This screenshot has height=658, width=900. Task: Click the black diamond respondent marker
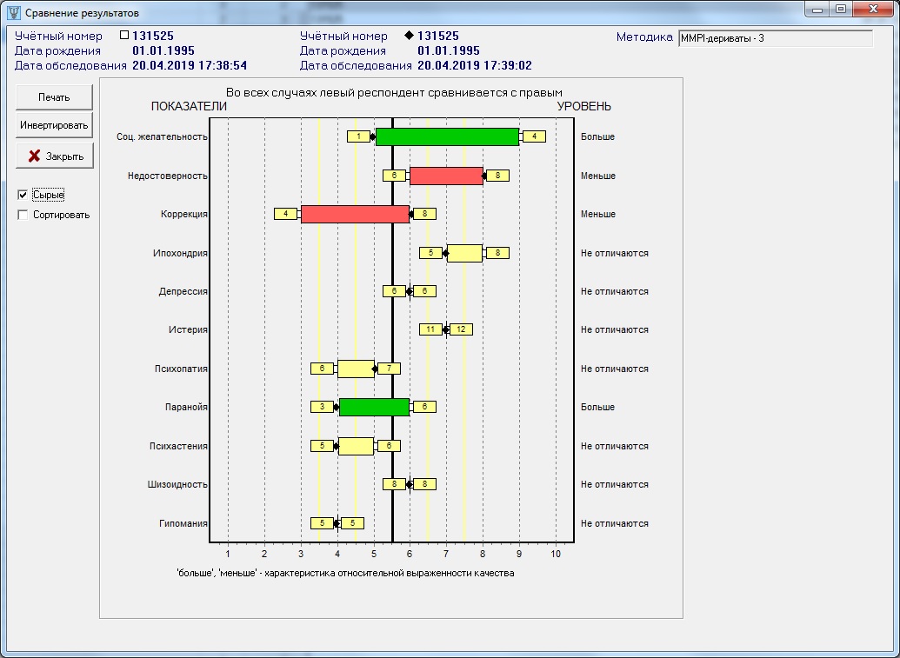pyautogui.click(x=409, y=36)
